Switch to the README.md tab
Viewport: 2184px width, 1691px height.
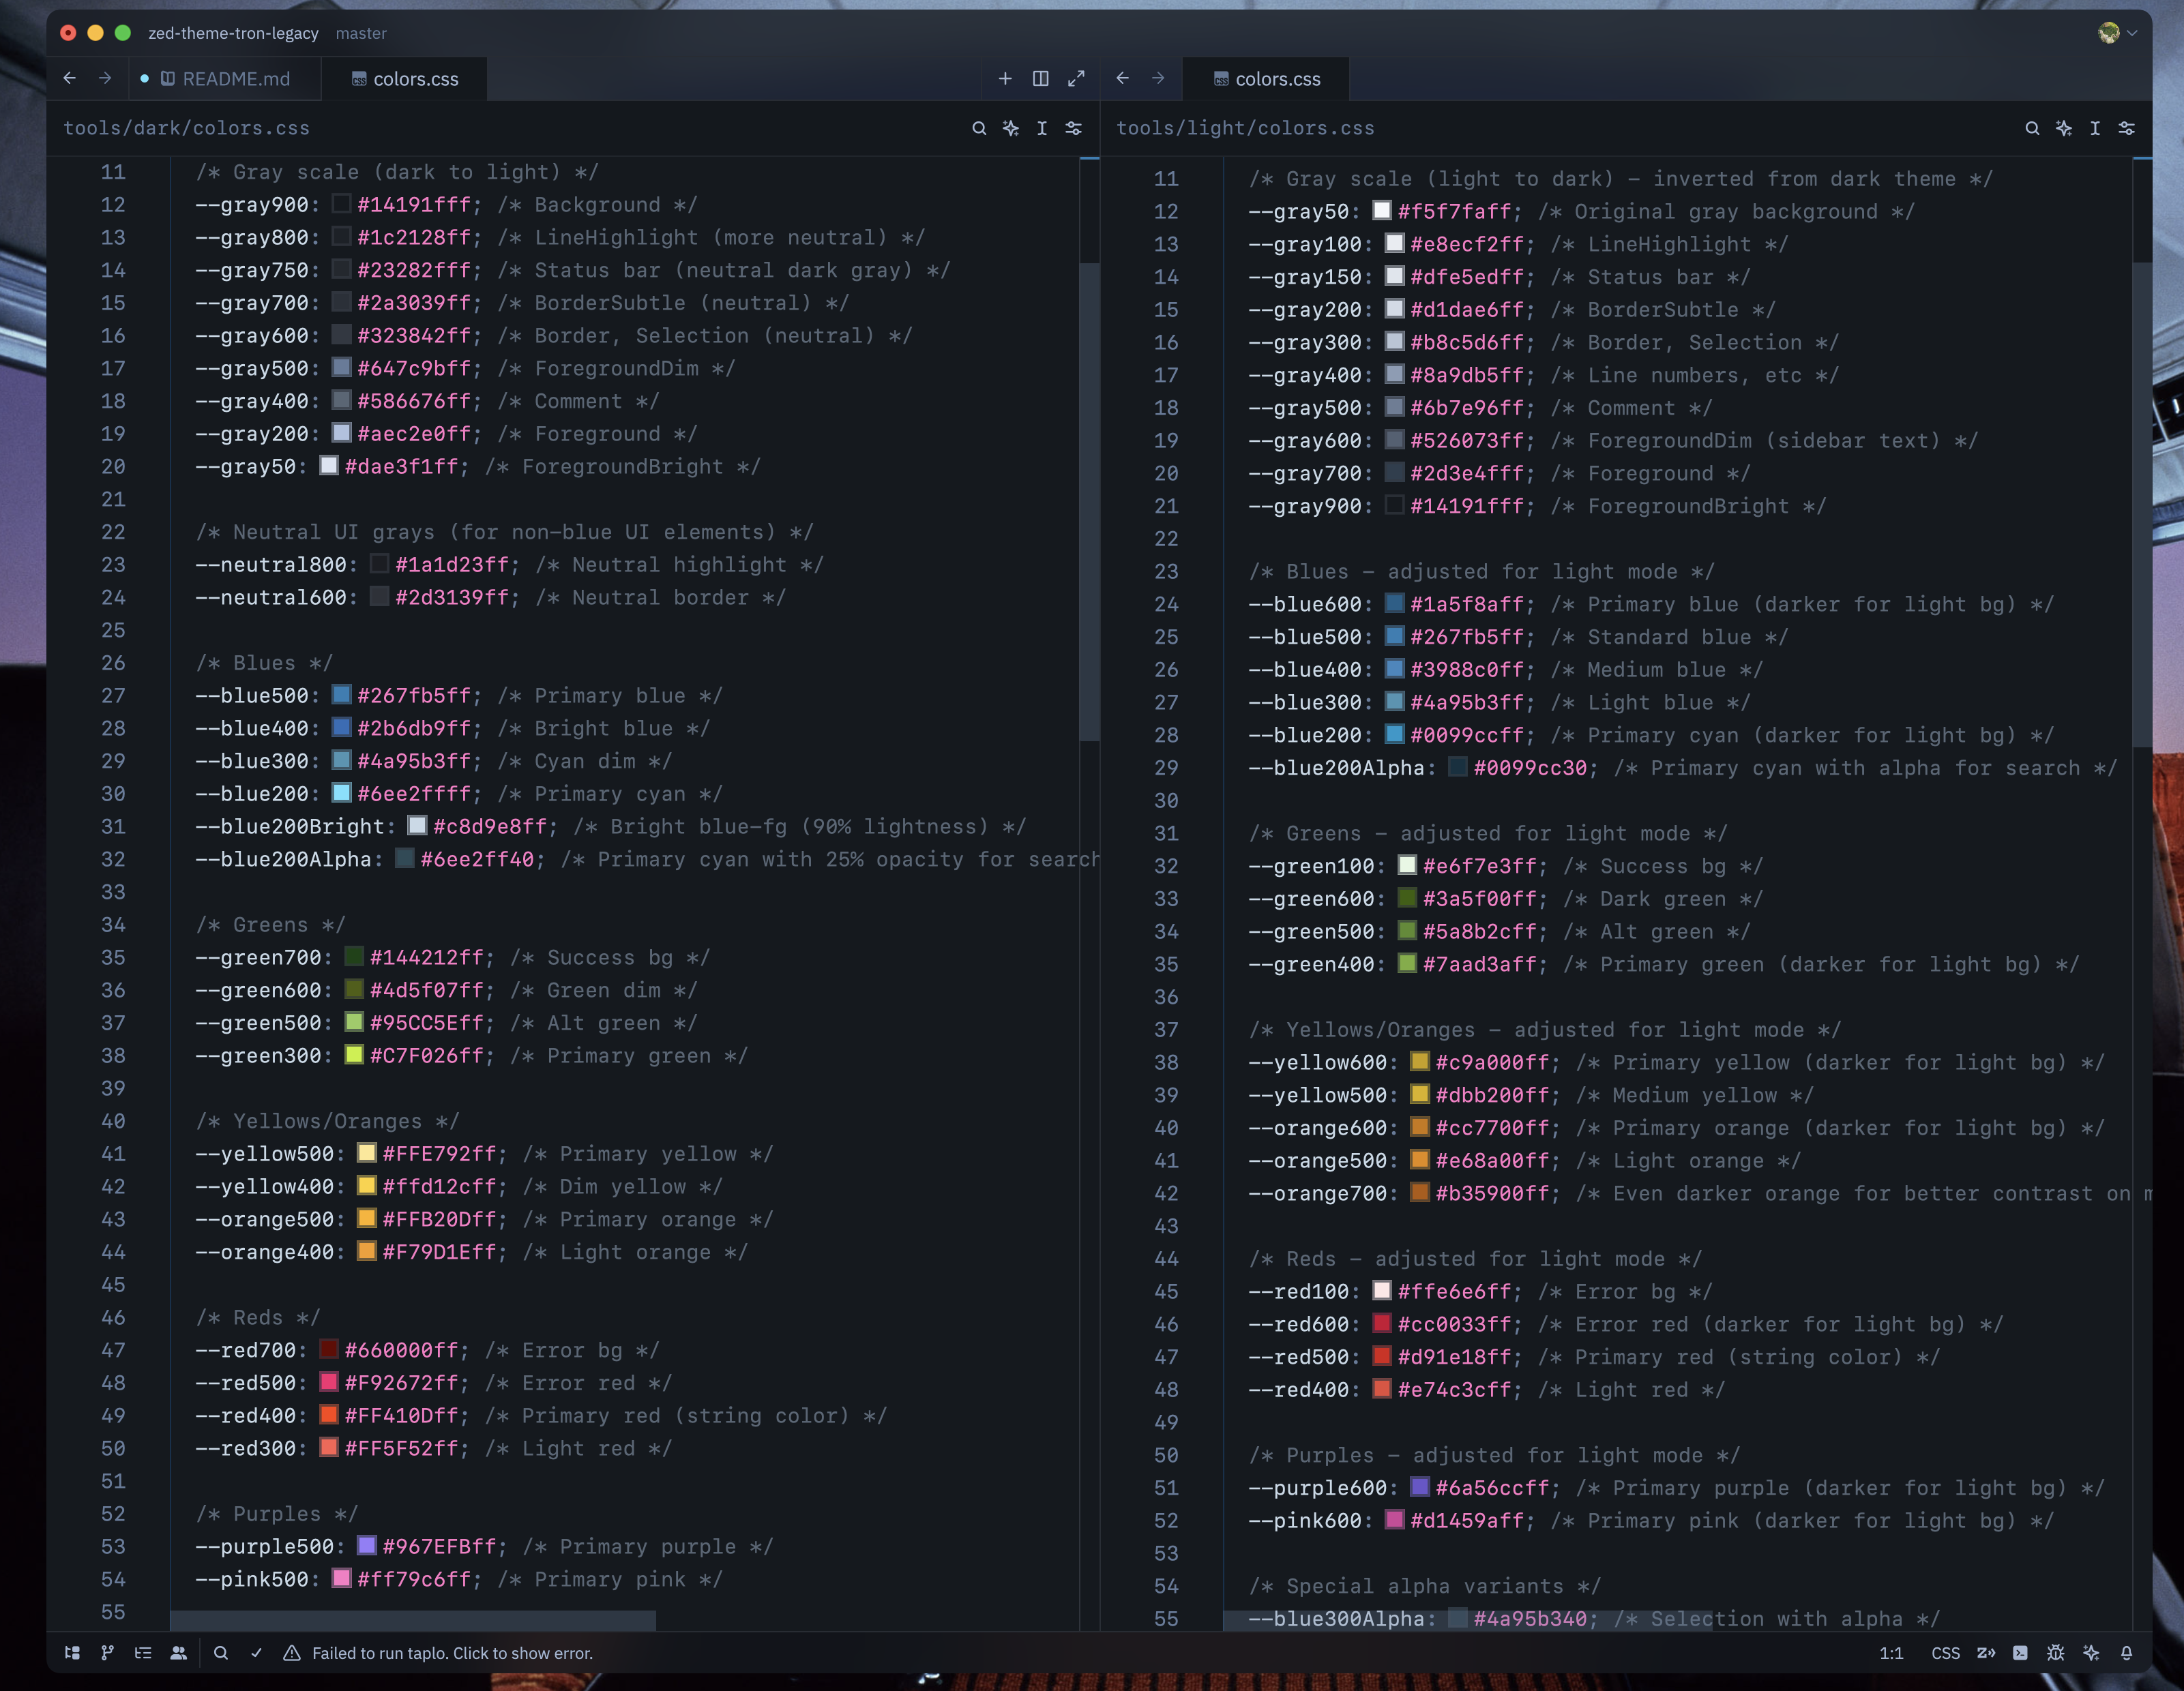coord(225,79)
